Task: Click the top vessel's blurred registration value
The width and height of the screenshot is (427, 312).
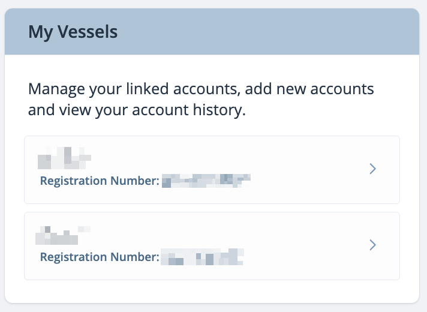Action: [206, 181]
